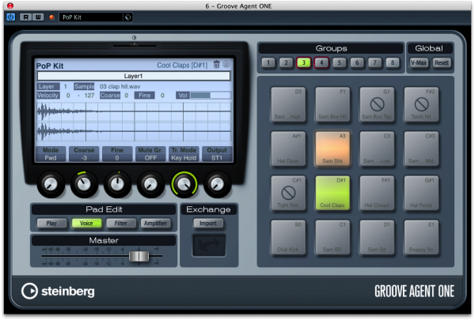Select group 3 button
475x320 pixels.
pyautogui.click(x=304, y=62)
